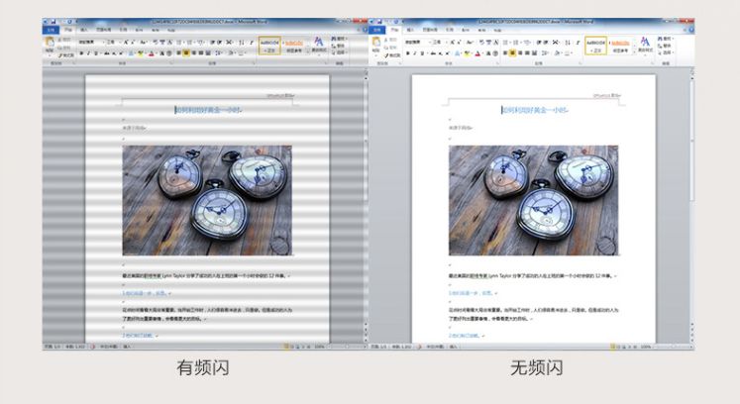
Task: Switch to Insert tab in left Word window
Action: coord(84,30)
